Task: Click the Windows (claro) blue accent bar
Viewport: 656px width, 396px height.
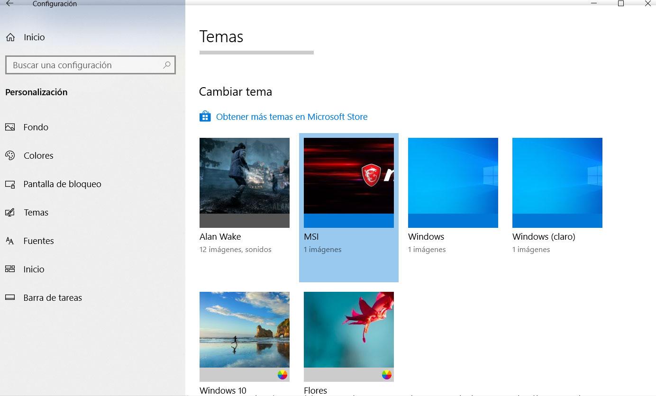Action: tap(557, 221)
